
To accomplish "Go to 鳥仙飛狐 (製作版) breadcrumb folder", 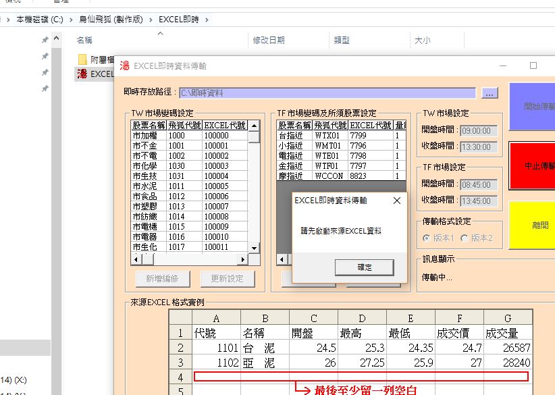I will pyautogui.click(x=111, y=20).
